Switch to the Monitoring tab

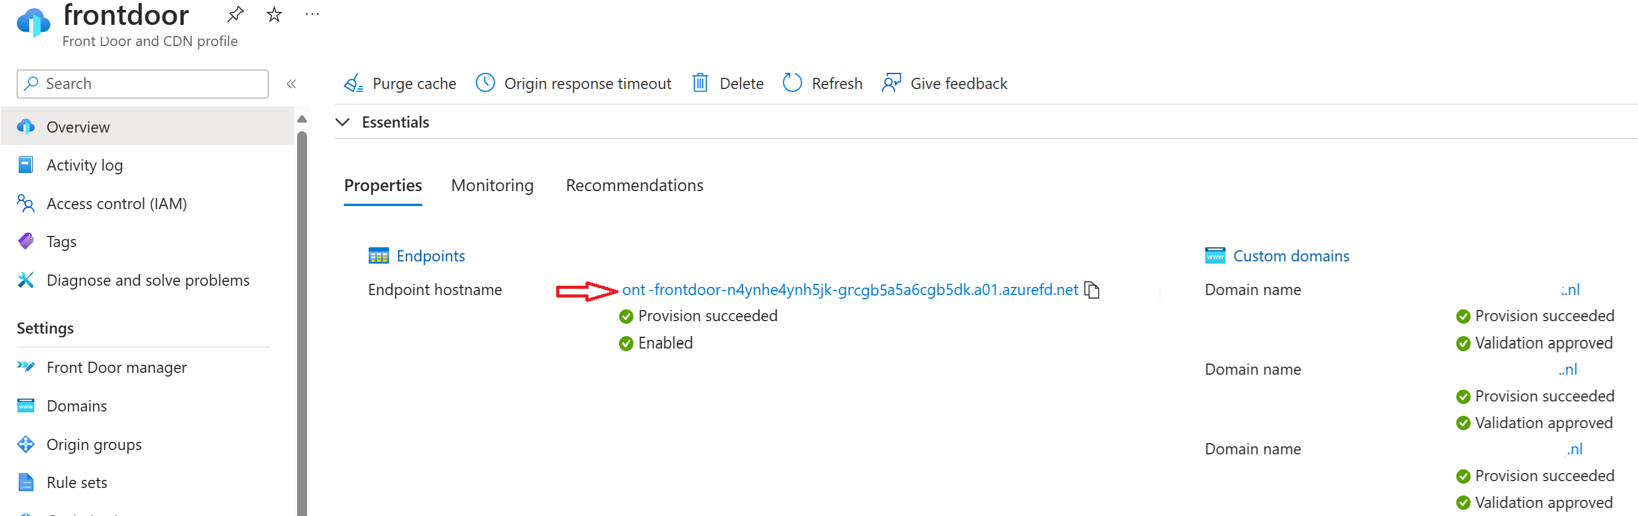pyautogui.click(x=492, y=185)
